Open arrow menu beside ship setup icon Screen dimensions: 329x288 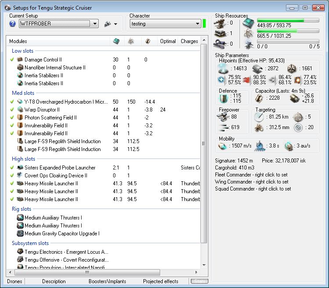point(116,24)
